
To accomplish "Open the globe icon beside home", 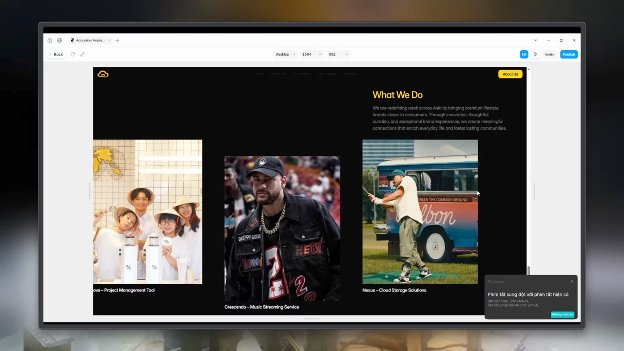I will [x=59, y=40].
